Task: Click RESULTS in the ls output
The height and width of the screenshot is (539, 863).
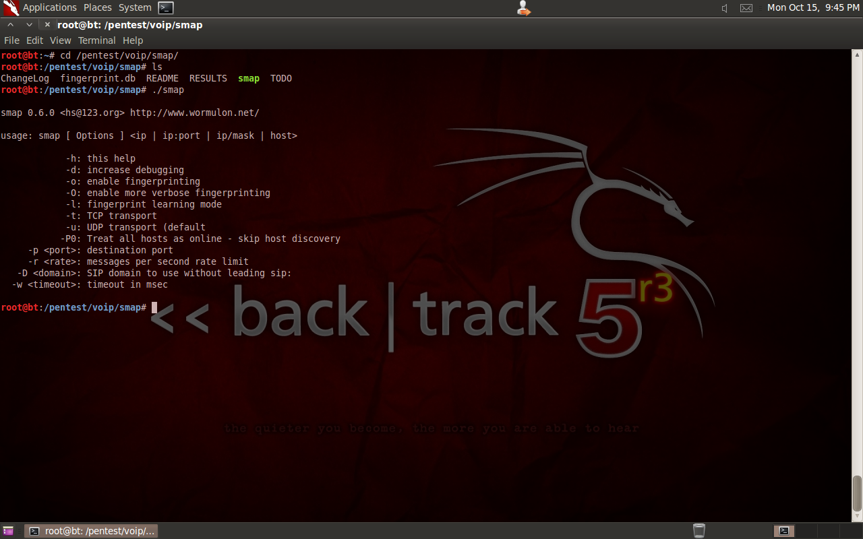Action: (x=208, y=78)
